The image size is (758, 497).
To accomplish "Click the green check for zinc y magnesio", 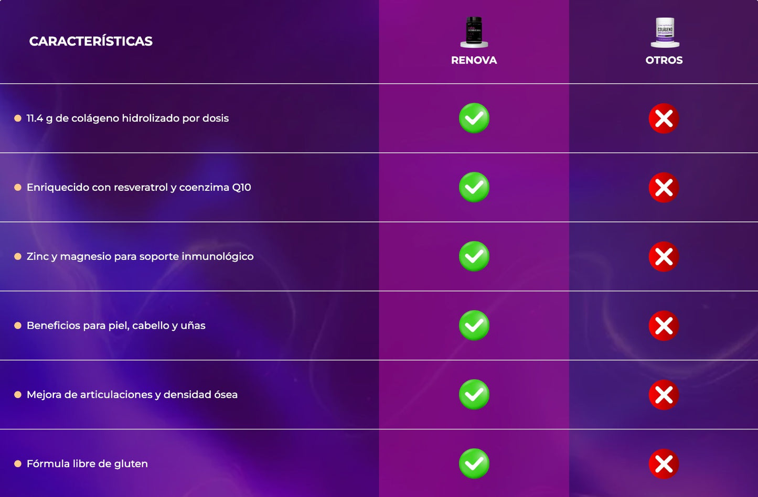I will 474,256.
